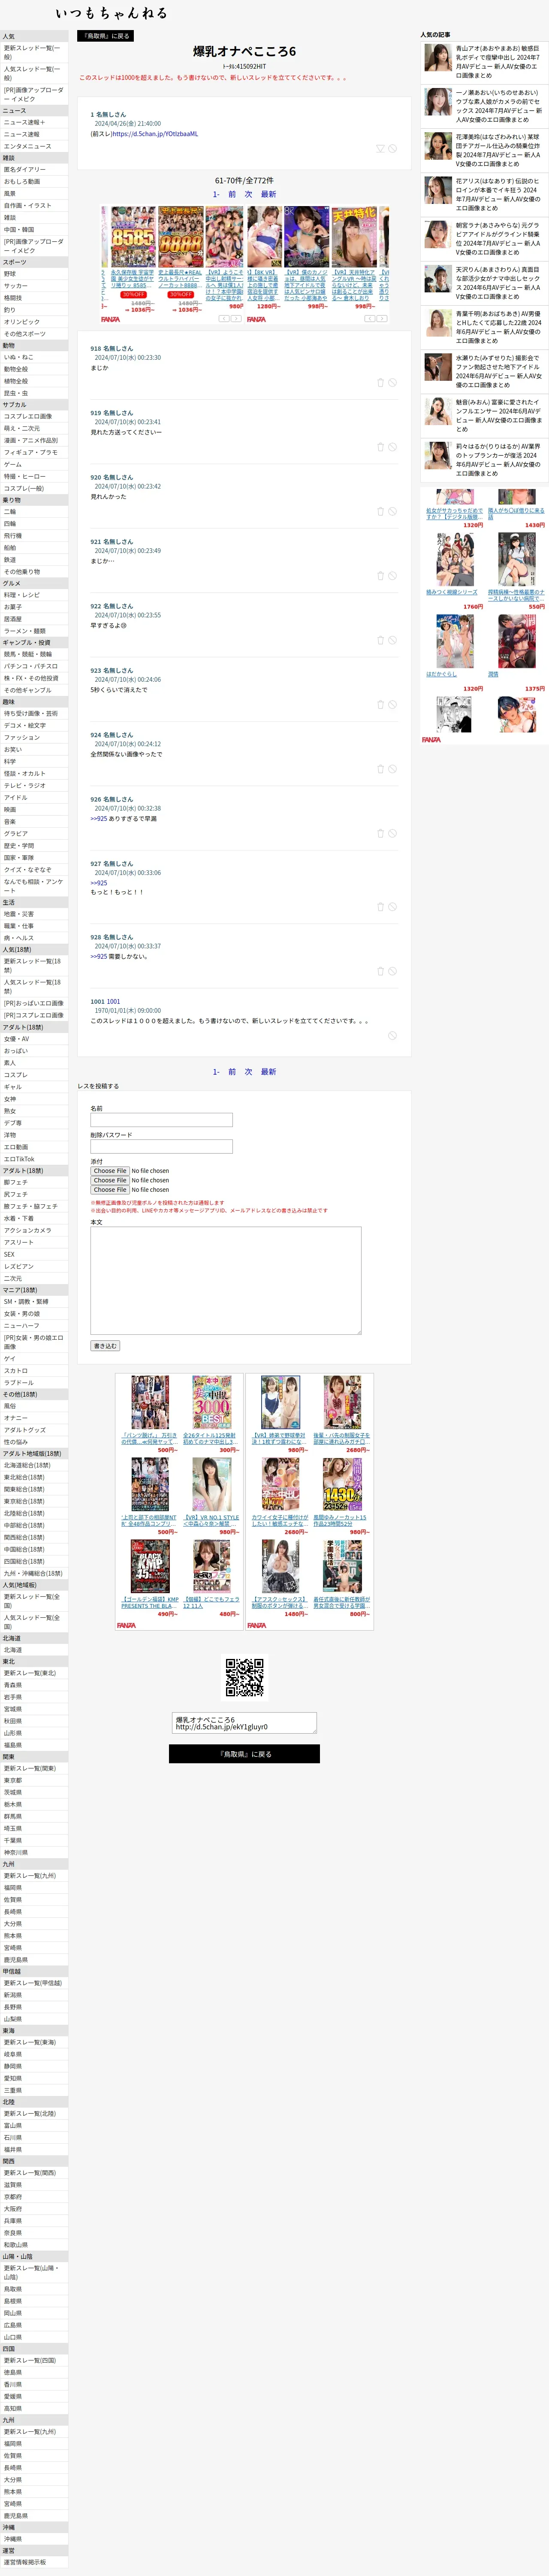This screenshot has width=549, height=2576.
Task: Open 料理・レシピ in the sidebar
Action: [x=34, y=595]
